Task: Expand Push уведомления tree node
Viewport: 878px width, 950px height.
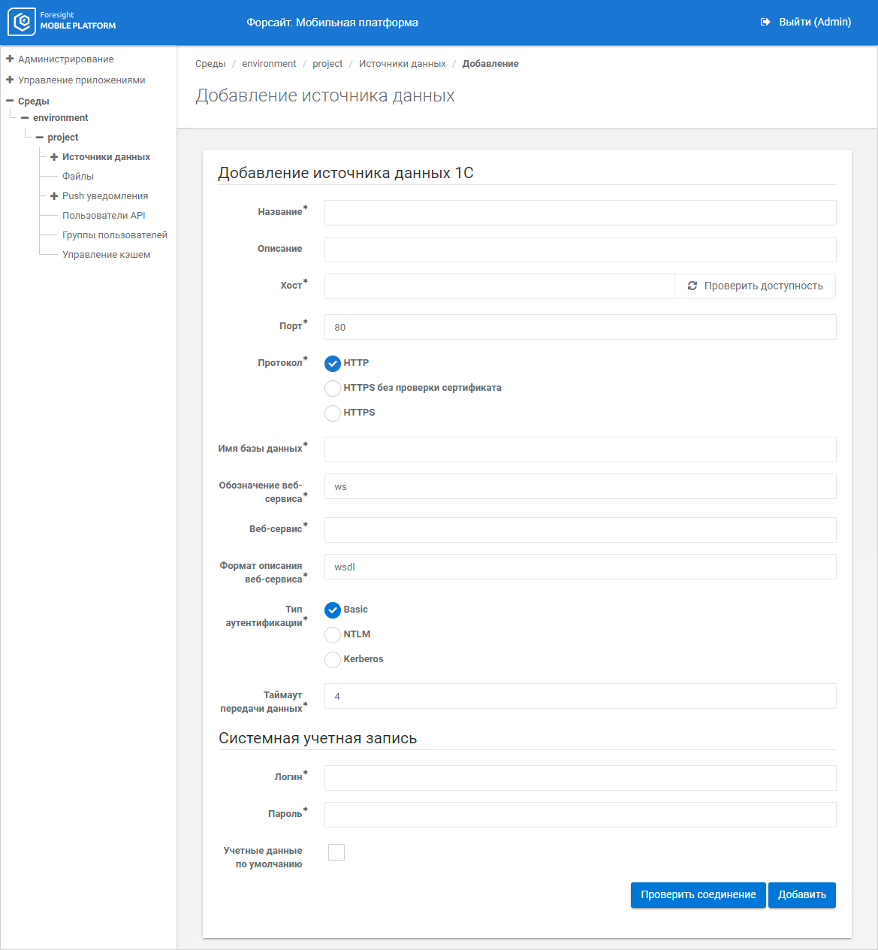Action: [x=54, y=196]
